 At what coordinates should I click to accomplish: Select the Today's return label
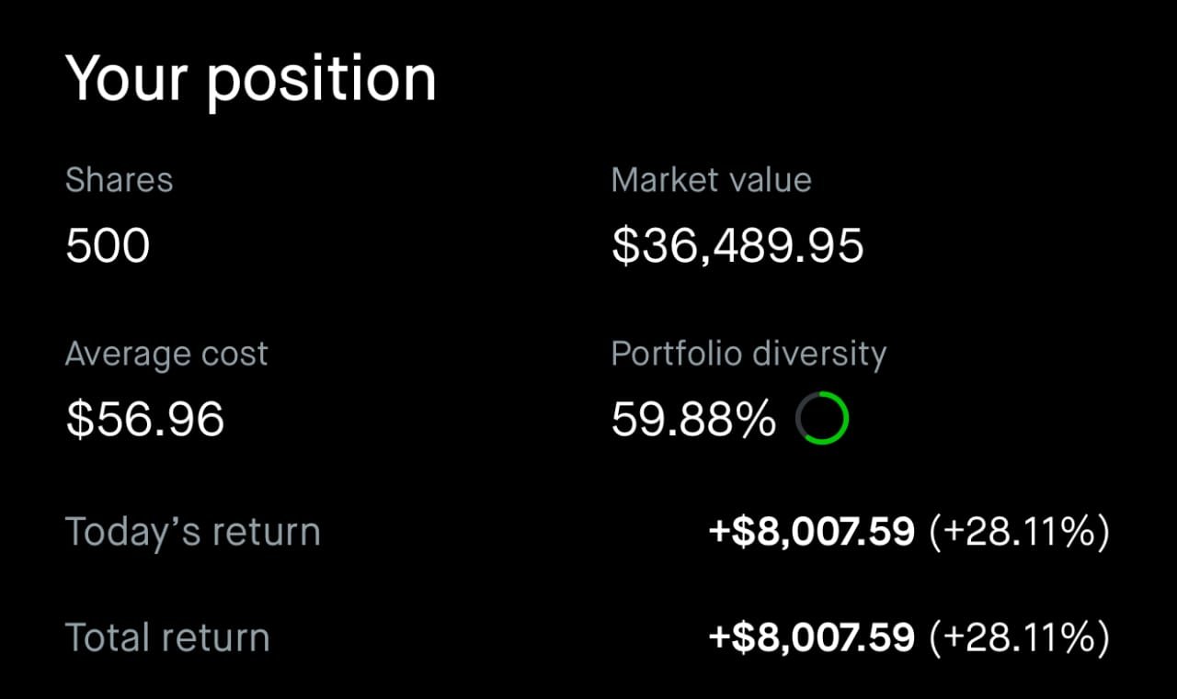tap(193, 533)
